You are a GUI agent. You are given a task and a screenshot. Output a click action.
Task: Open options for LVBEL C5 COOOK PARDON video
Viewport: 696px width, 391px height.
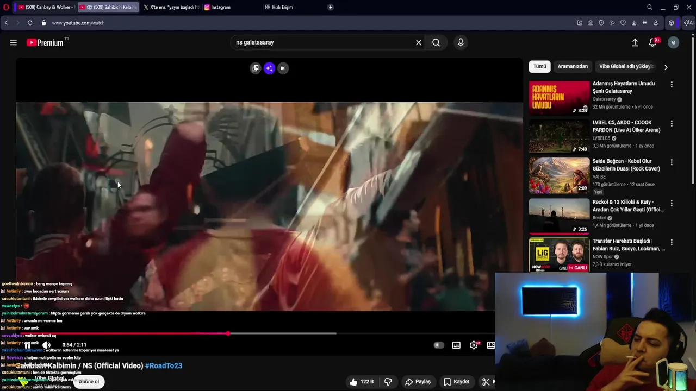[x=672, y=124]
